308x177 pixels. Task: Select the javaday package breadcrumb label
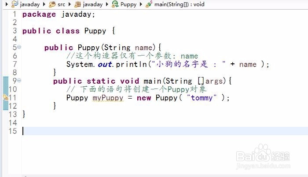(93, 4)
